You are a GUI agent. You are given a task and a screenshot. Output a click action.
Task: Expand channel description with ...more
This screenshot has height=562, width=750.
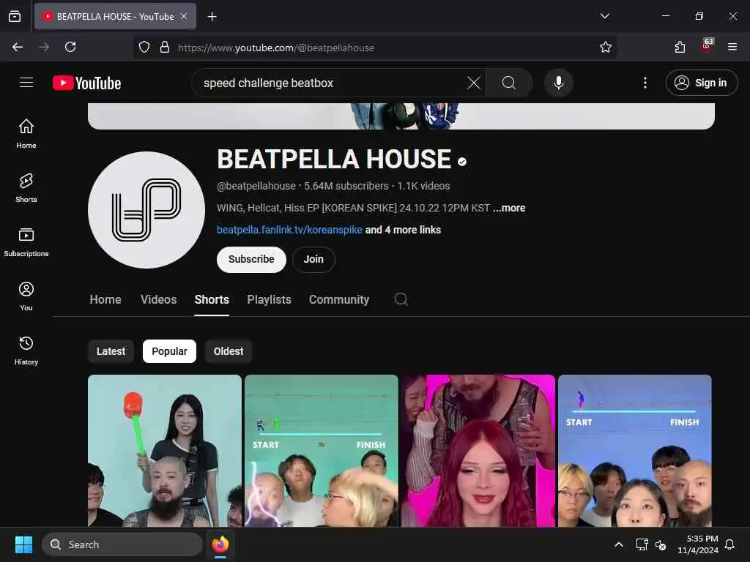[510, 208]
